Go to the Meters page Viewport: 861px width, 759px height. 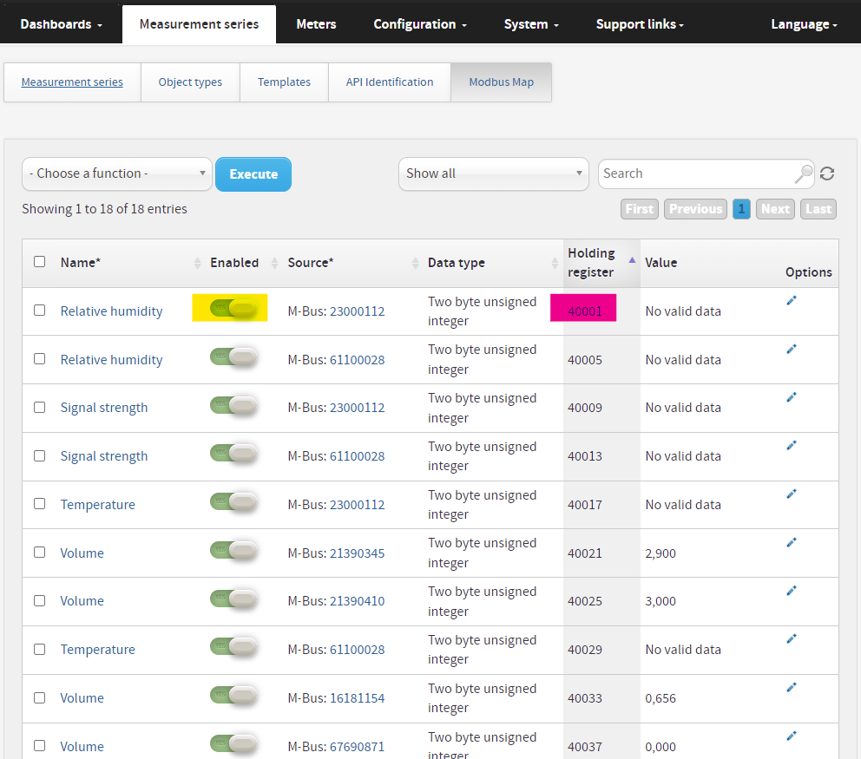(316, 24)
